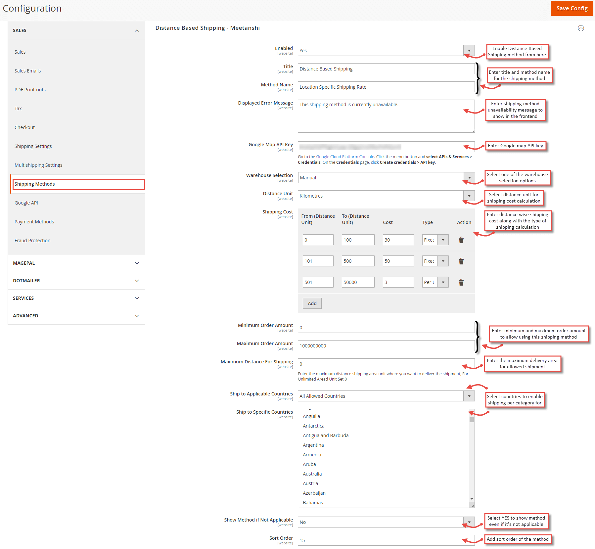
Task: Select Antarctica in the countries list
Action: (x=384, y=426)
